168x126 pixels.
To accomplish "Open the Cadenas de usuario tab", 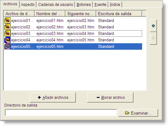I will coord(55,5).
